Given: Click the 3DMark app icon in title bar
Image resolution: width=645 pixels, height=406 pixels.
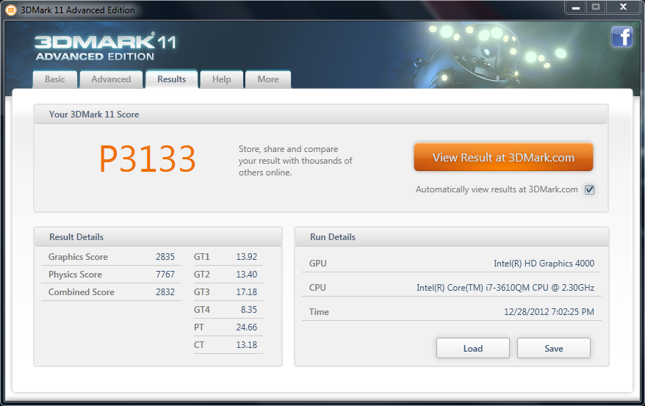Looking at the screenshot, I should (12, 10).
